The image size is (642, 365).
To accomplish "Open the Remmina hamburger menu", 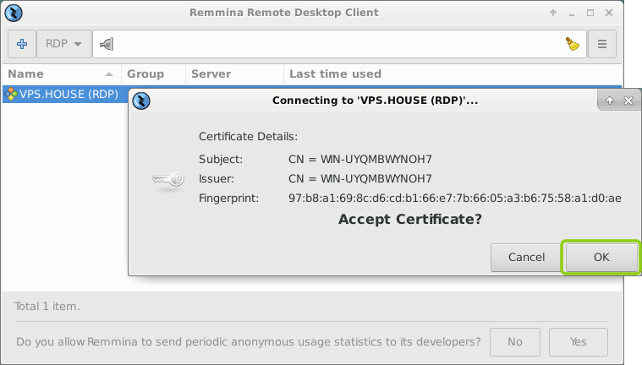I will [x=602, y=44].
